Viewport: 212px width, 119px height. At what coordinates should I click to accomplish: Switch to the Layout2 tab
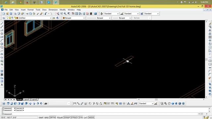[x=34, y=99]
